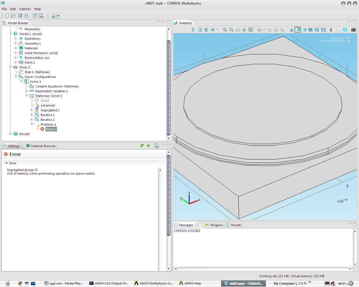
Task: Switch to XY view
Action: (270, 30)
